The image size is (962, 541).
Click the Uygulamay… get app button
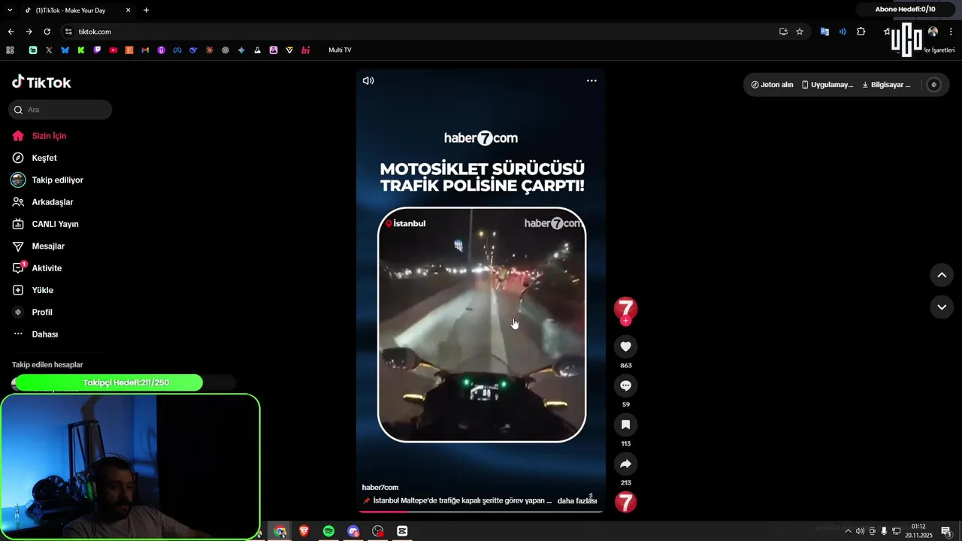pyautogui.click(x=827, y=85)
